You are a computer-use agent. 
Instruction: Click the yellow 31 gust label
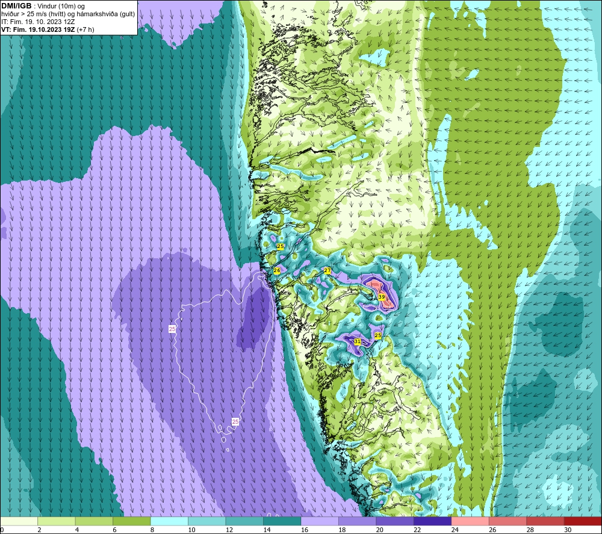[x=358, y=341]
